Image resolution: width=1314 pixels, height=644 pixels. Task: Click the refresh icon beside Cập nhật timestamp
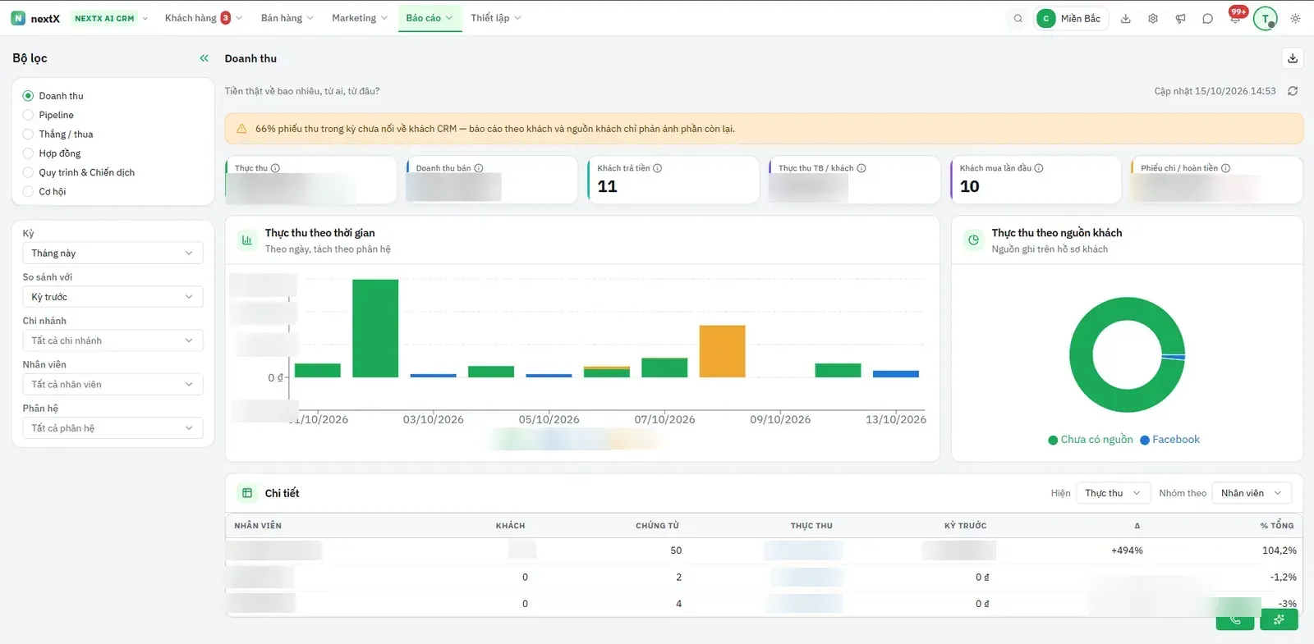pyautogui.click(x=1293, y=91)
